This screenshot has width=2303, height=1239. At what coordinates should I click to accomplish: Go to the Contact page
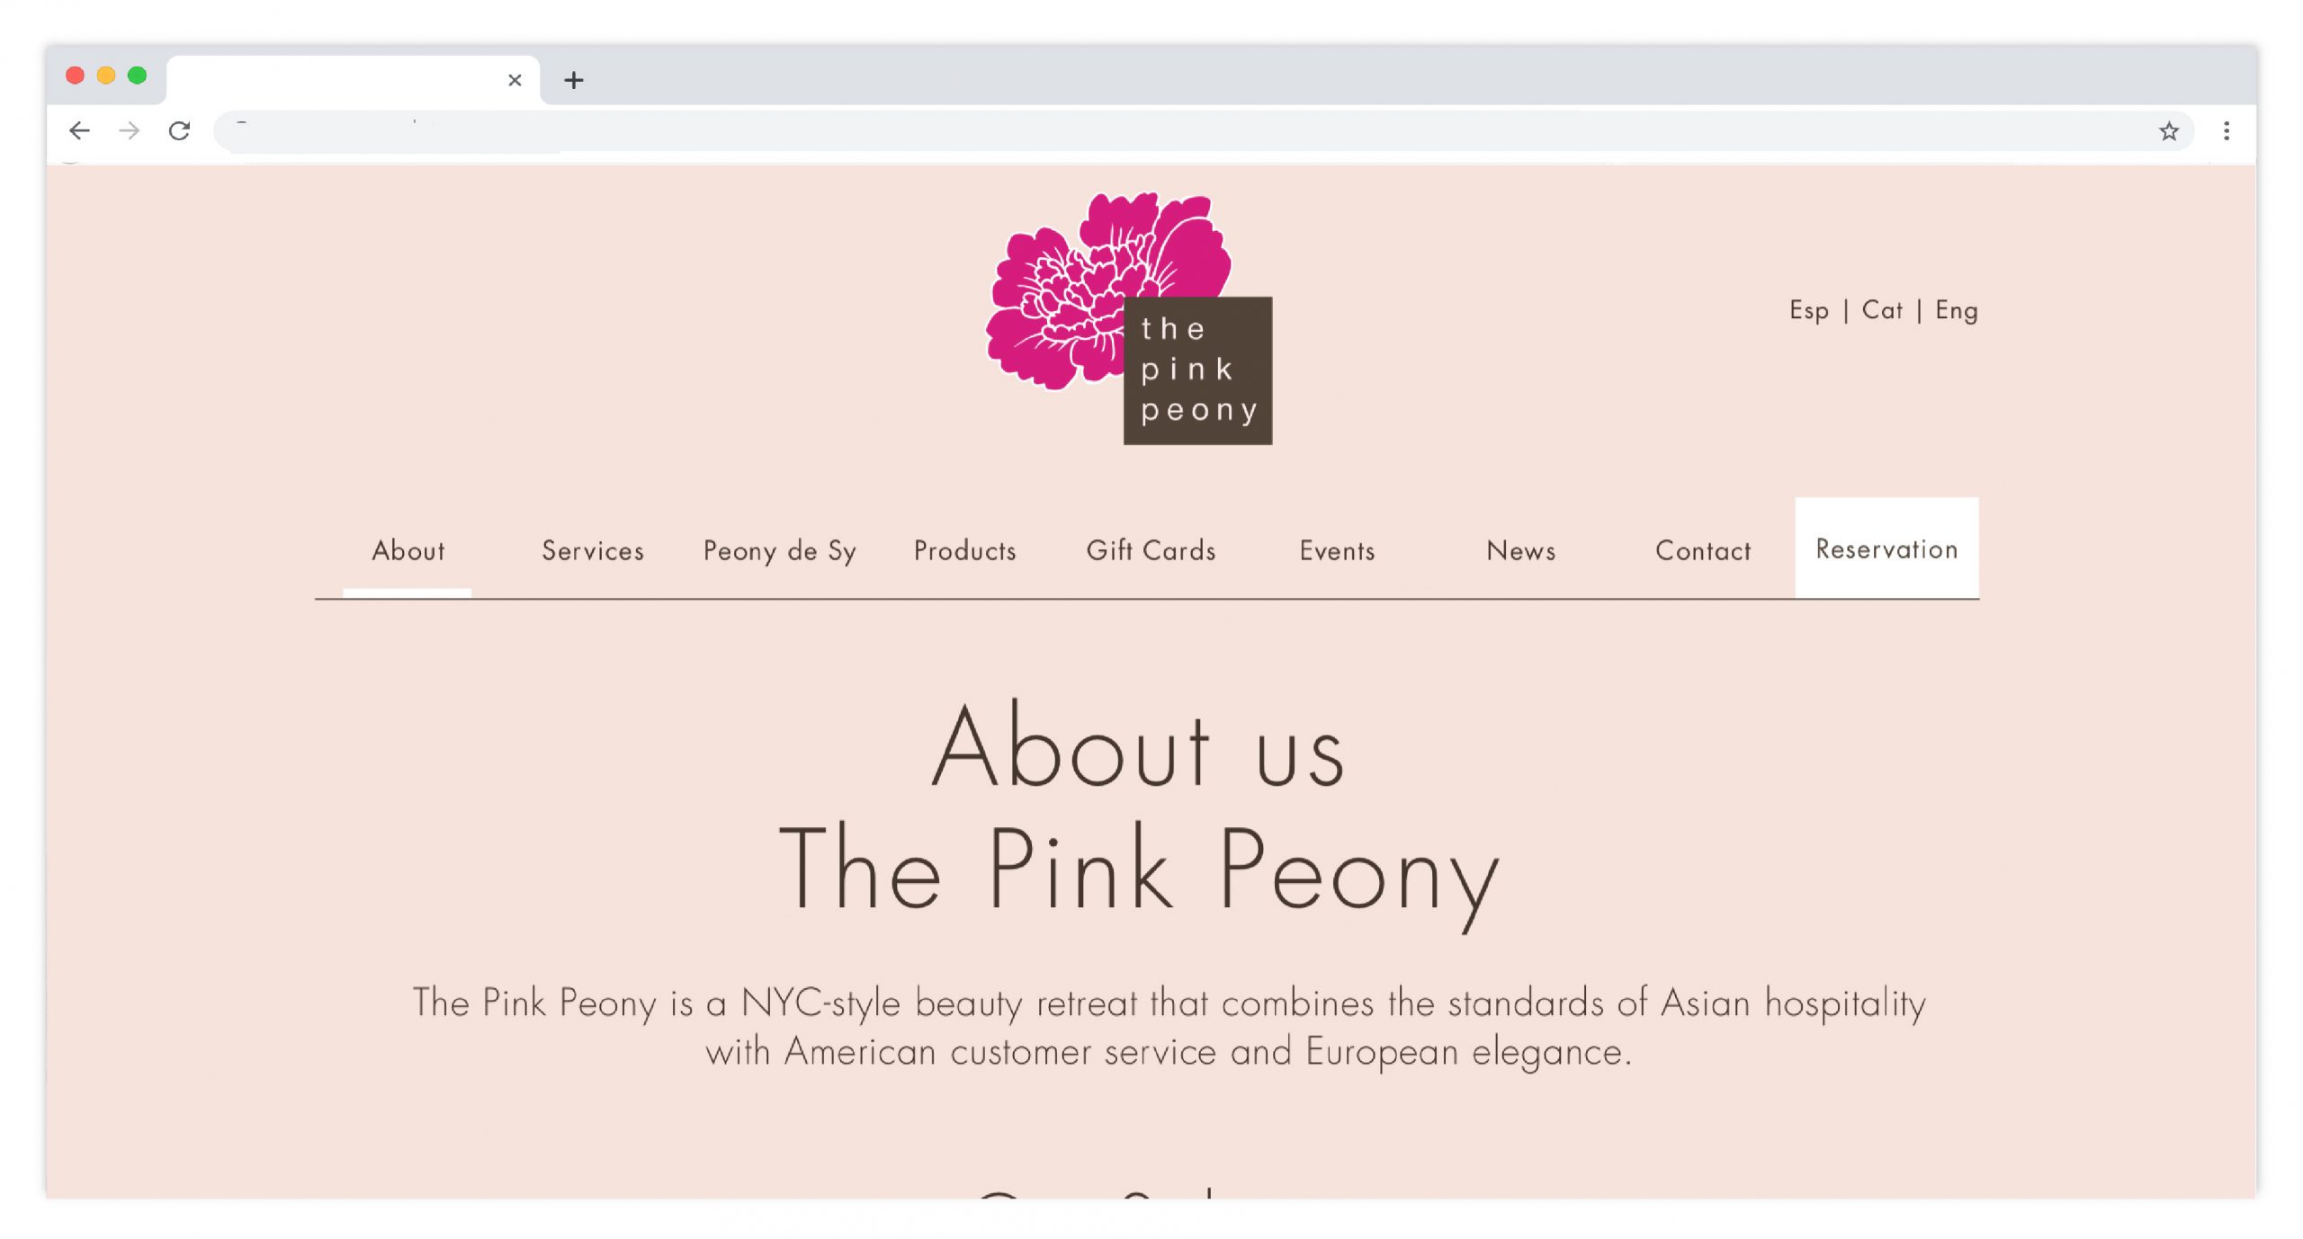point(1703,550)
